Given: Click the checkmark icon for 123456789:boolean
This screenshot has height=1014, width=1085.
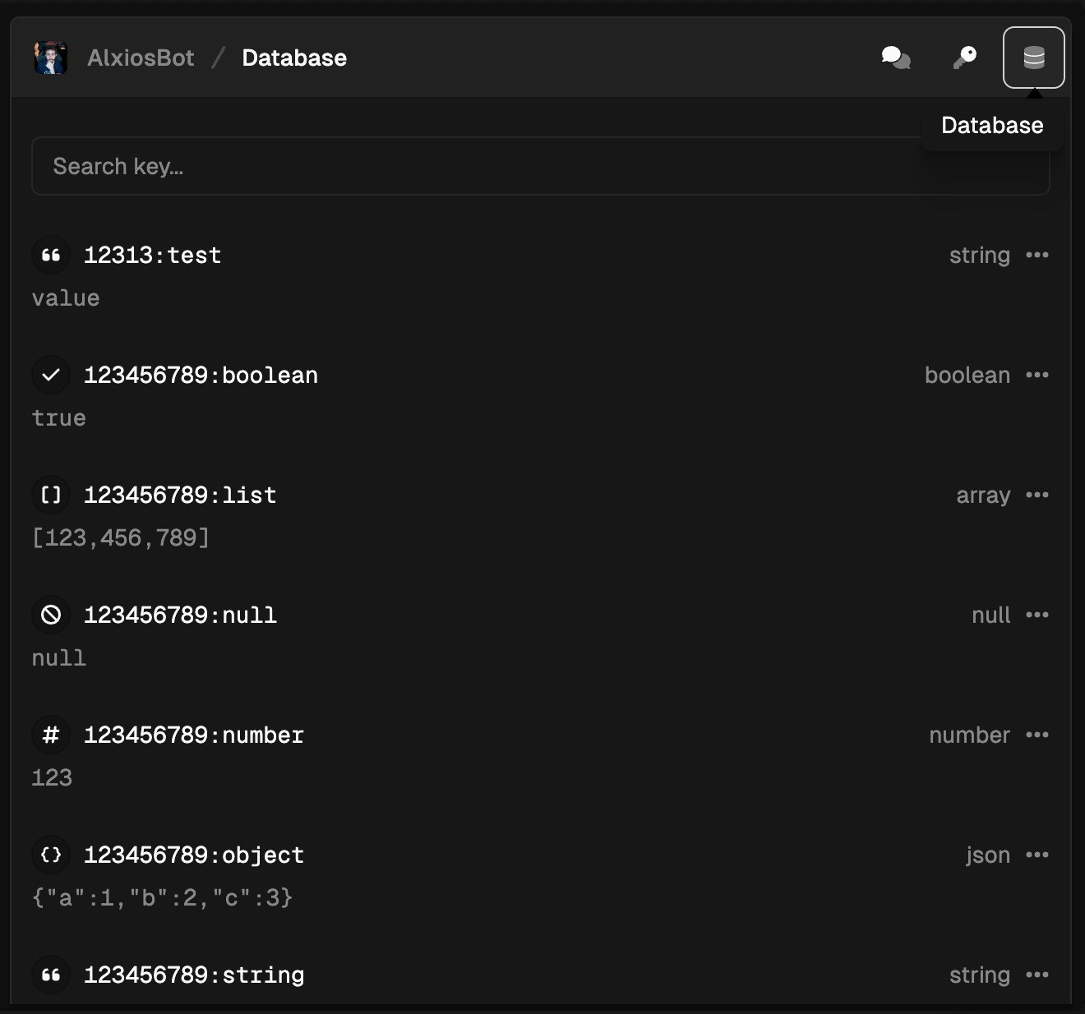Looking at the screenshot, I should [x=51, y=375].
